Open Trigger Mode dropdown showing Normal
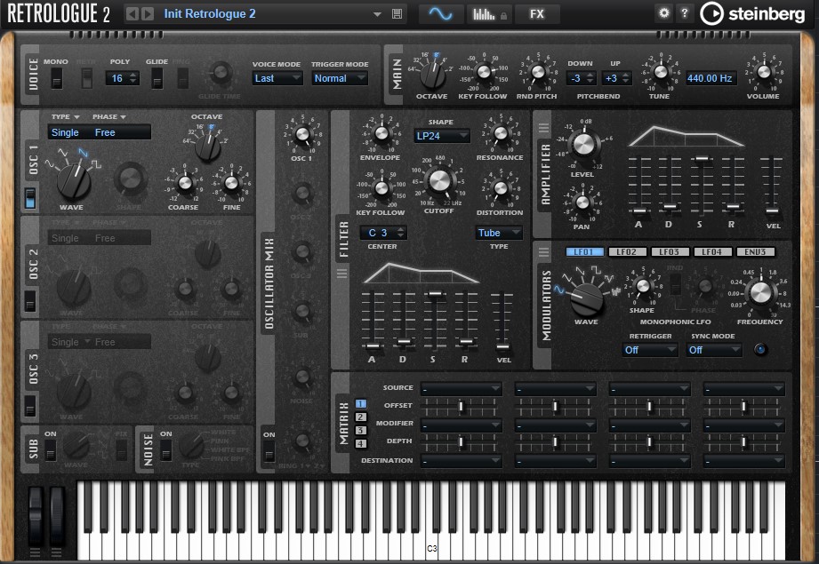This screenshot has width=819, height=564. pos(340,78)
